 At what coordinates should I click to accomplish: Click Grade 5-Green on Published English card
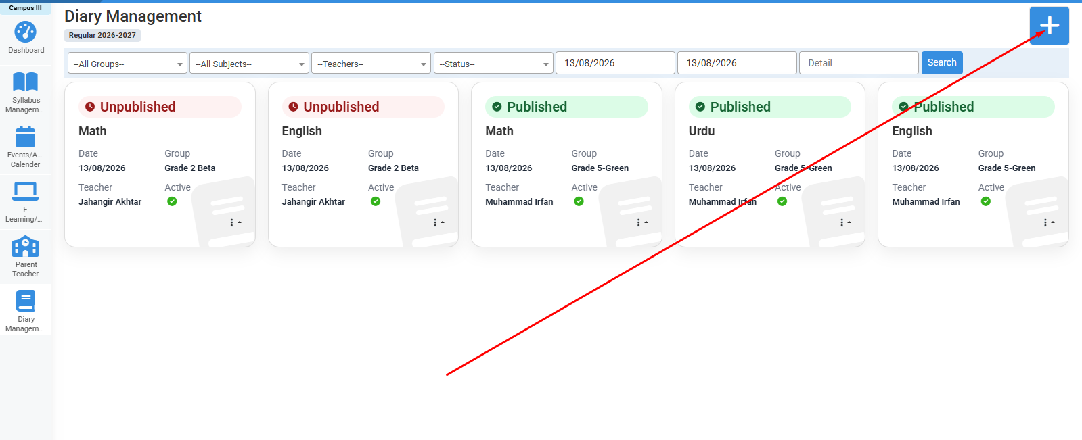(1007, 168)
